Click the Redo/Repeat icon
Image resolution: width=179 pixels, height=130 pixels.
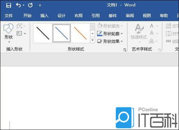tap(30, 5)
